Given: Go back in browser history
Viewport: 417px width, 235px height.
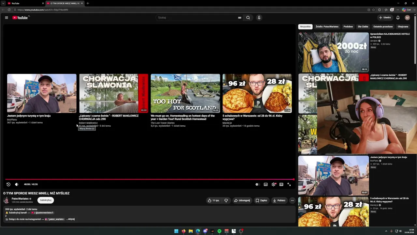Looking at the screenshot, I should (3, 10).
